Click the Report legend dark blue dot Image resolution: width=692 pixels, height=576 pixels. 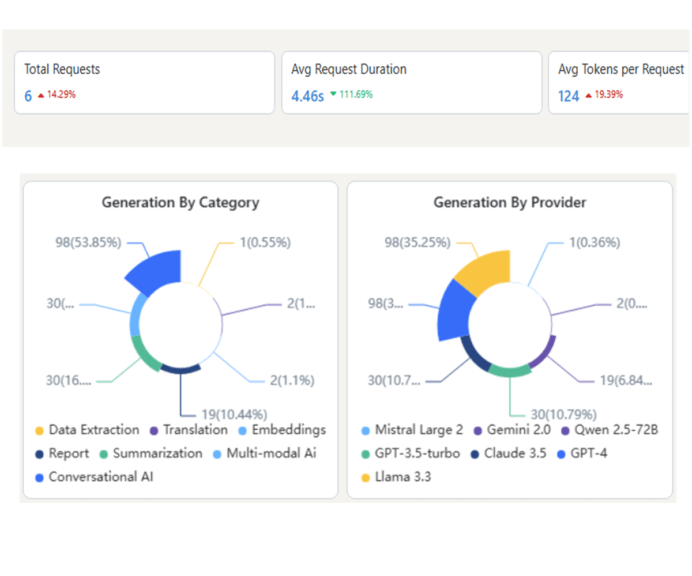click(x=39, y=454)
